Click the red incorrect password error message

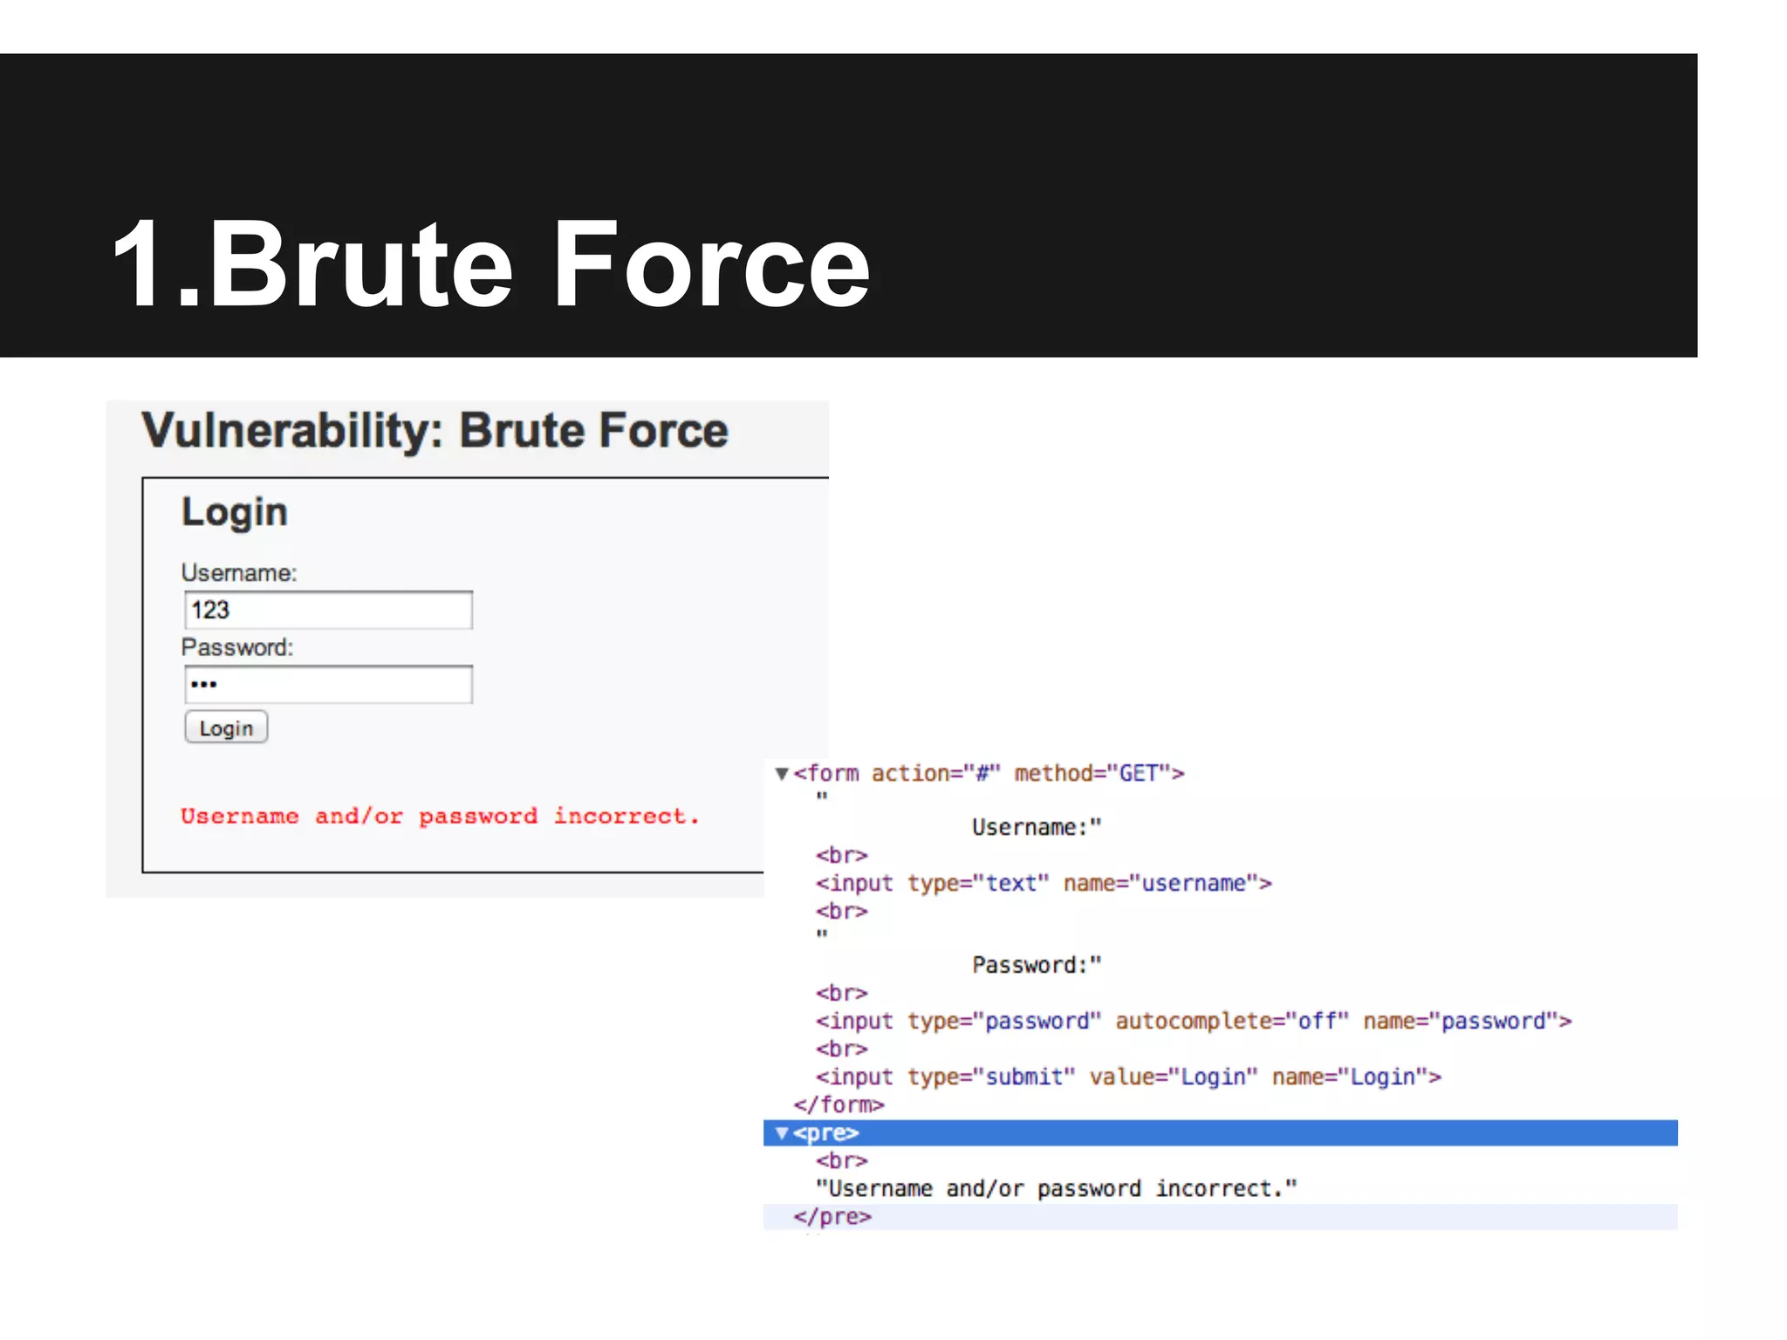441,817
